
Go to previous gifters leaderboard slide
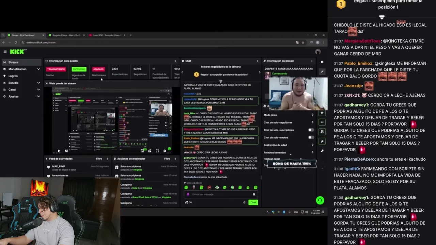[182, 72]
